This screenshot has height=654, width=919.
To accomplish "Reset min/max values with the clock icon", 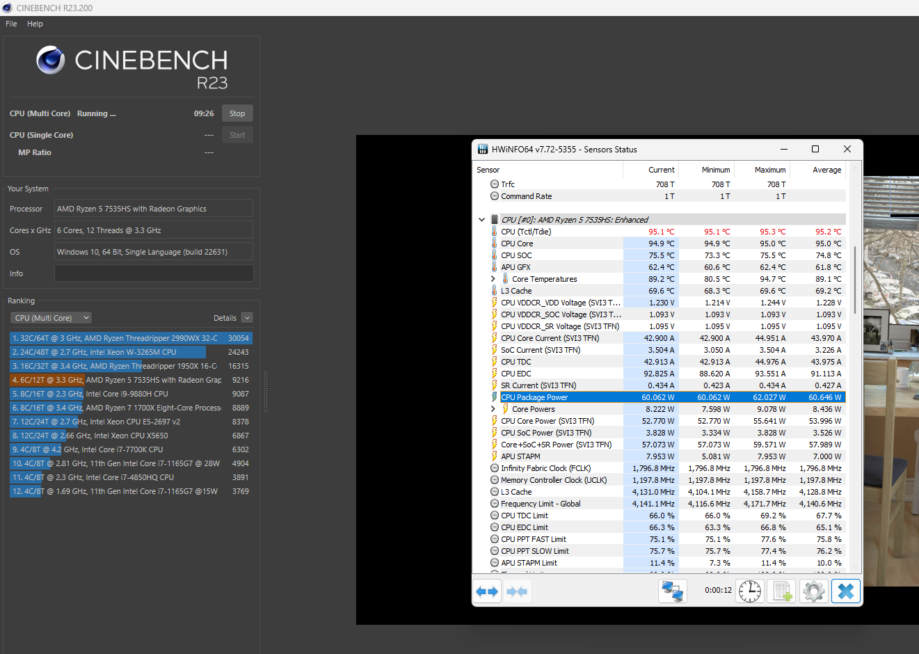I will 750,591.
